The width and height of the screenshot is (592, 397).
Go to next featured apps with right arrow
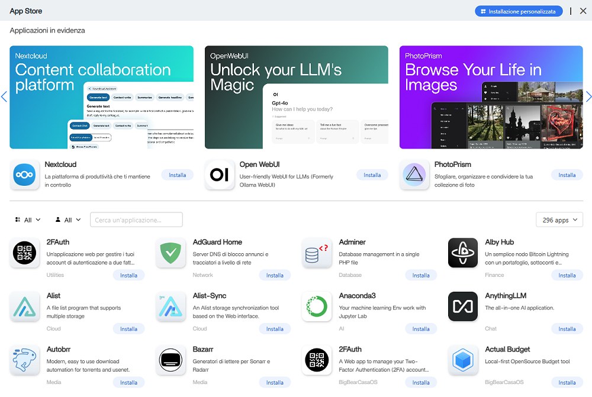coord(588,96)
